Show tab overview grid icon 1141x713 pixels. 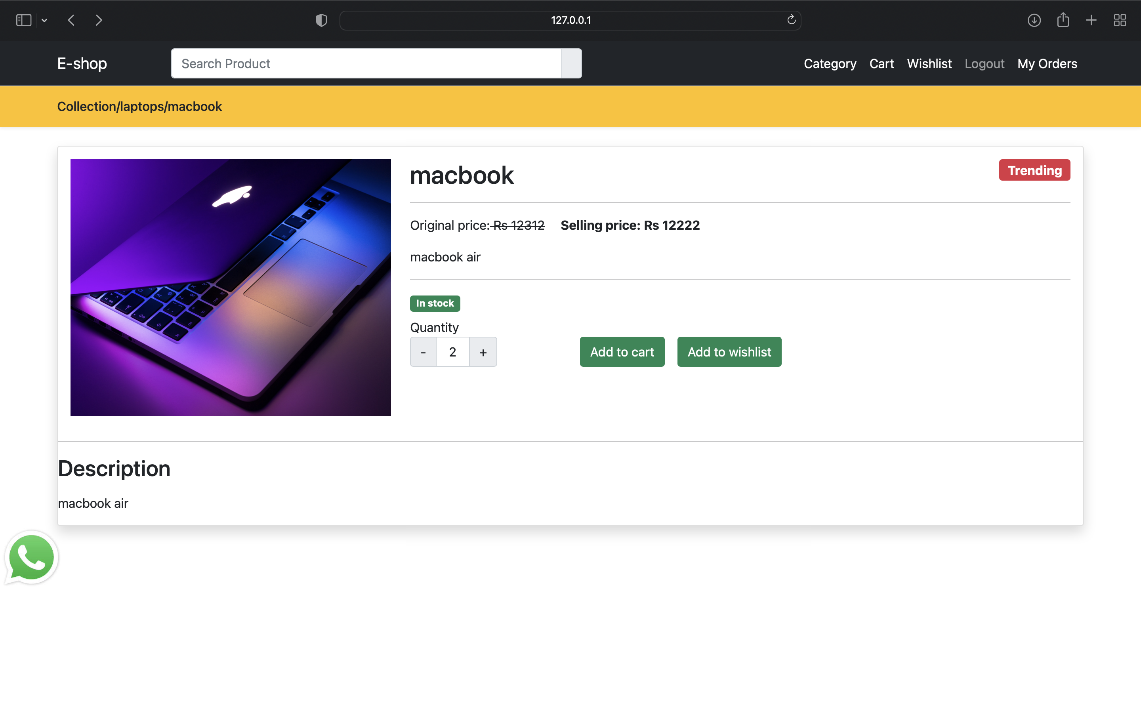point(1120,20)
